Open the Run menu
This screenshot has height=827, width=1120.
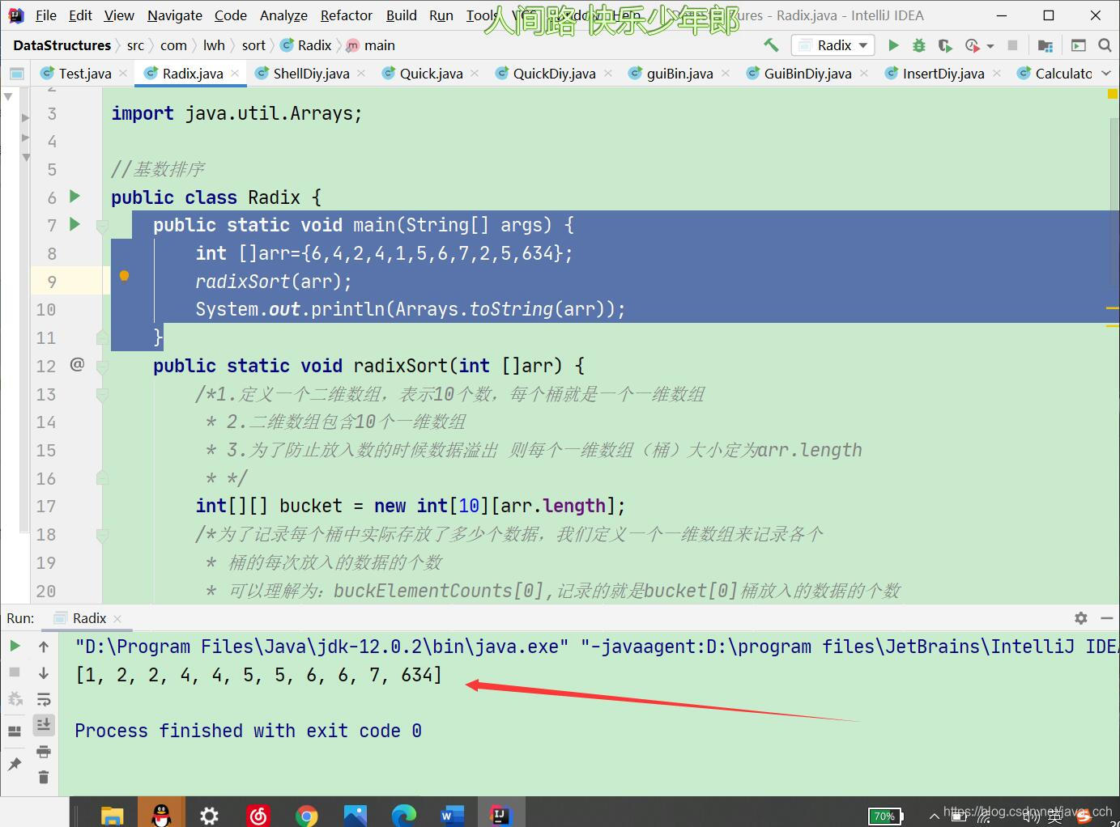441,15
